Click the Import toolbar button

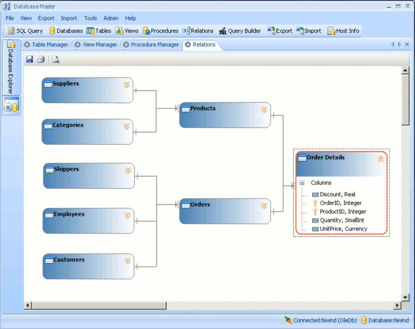(308, 31)
